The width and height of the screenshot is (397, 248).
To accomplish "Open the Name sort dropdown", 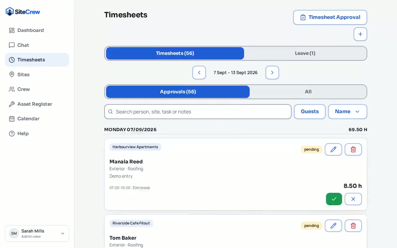I will pos(347,112).
